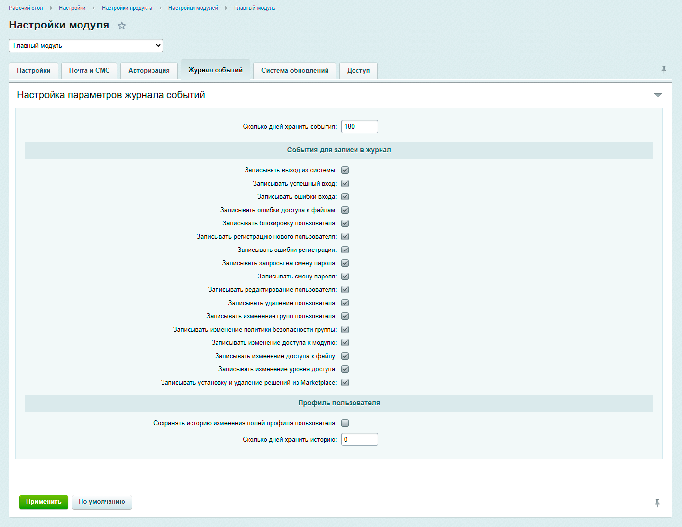The width and height of the screenshot is (682, 527).
Task: Disable Записывать ошибки доступа к файлам
Action: click(345, 210)
